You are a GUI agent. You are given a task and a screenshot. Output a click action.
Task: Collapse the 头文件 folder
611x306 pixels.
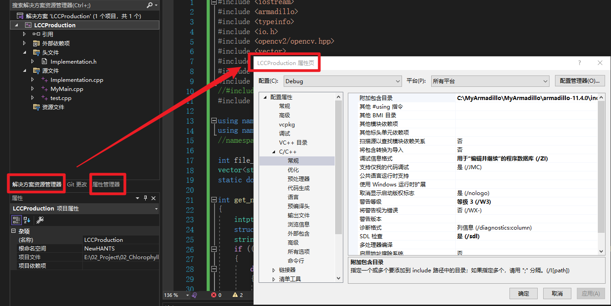(25, 53)
